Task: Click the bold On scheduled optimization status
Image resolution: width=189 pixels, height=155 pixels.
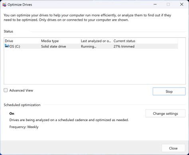Action: click(12, 114)
